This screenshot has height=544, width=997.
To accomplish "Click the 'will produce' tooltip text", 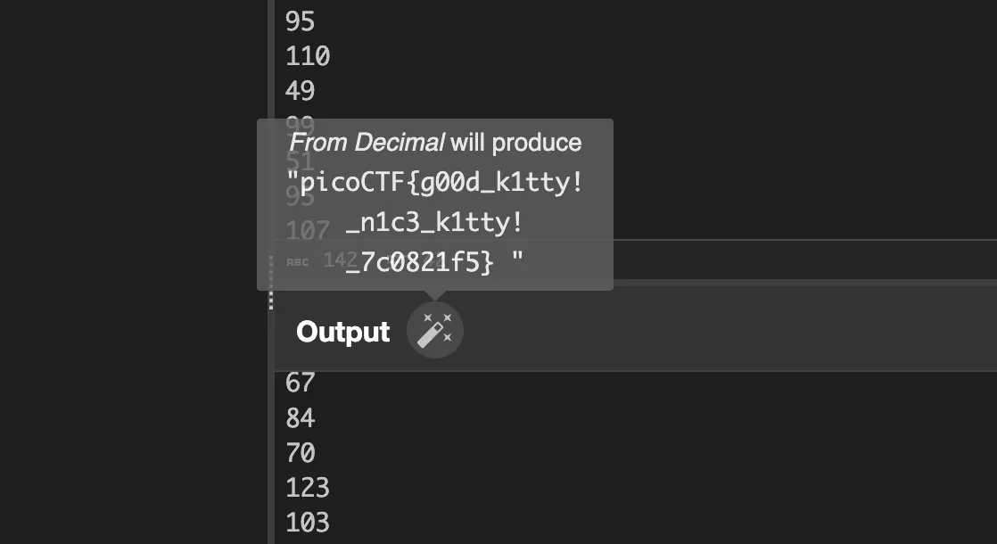I will [x=515, y=143].
